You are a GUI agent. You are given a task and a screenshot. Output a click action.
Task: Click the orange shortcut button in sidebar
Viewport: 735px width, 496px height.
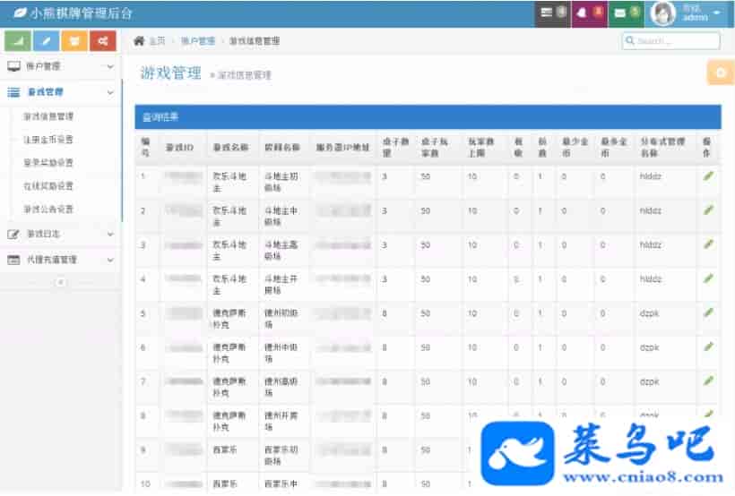(75, 41)
